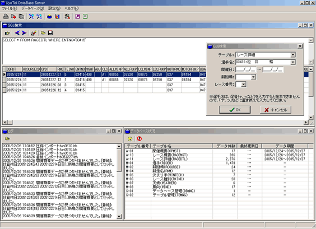Click the 開催日 start date field
The width and height of the screenshot is (316, 229).
245,69
